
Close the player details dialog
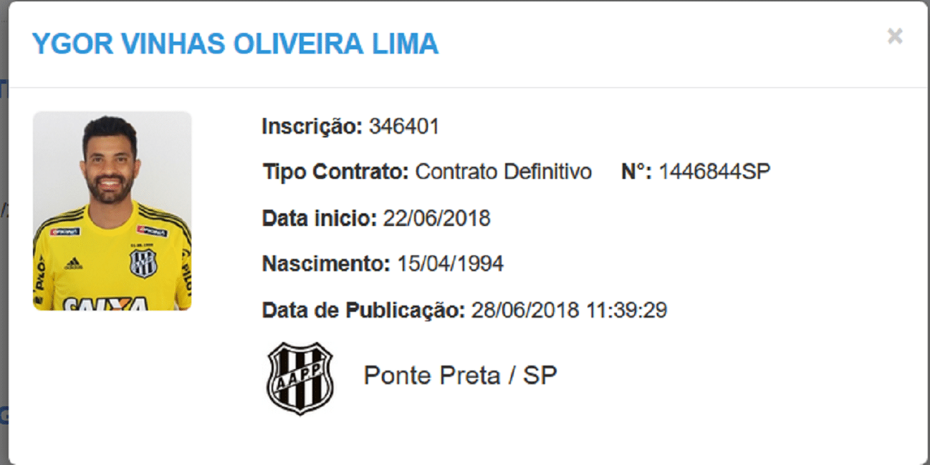point(894,36)
